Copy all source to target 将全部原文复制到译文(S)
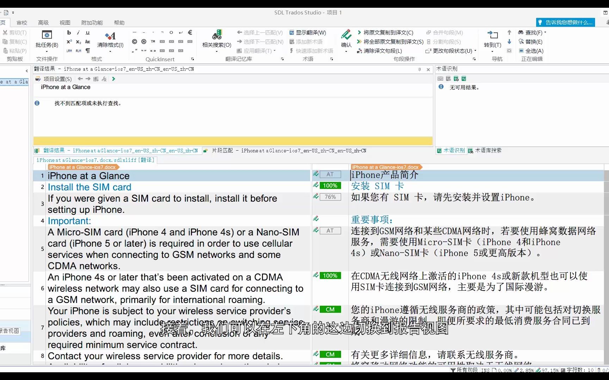 (390, 42)
